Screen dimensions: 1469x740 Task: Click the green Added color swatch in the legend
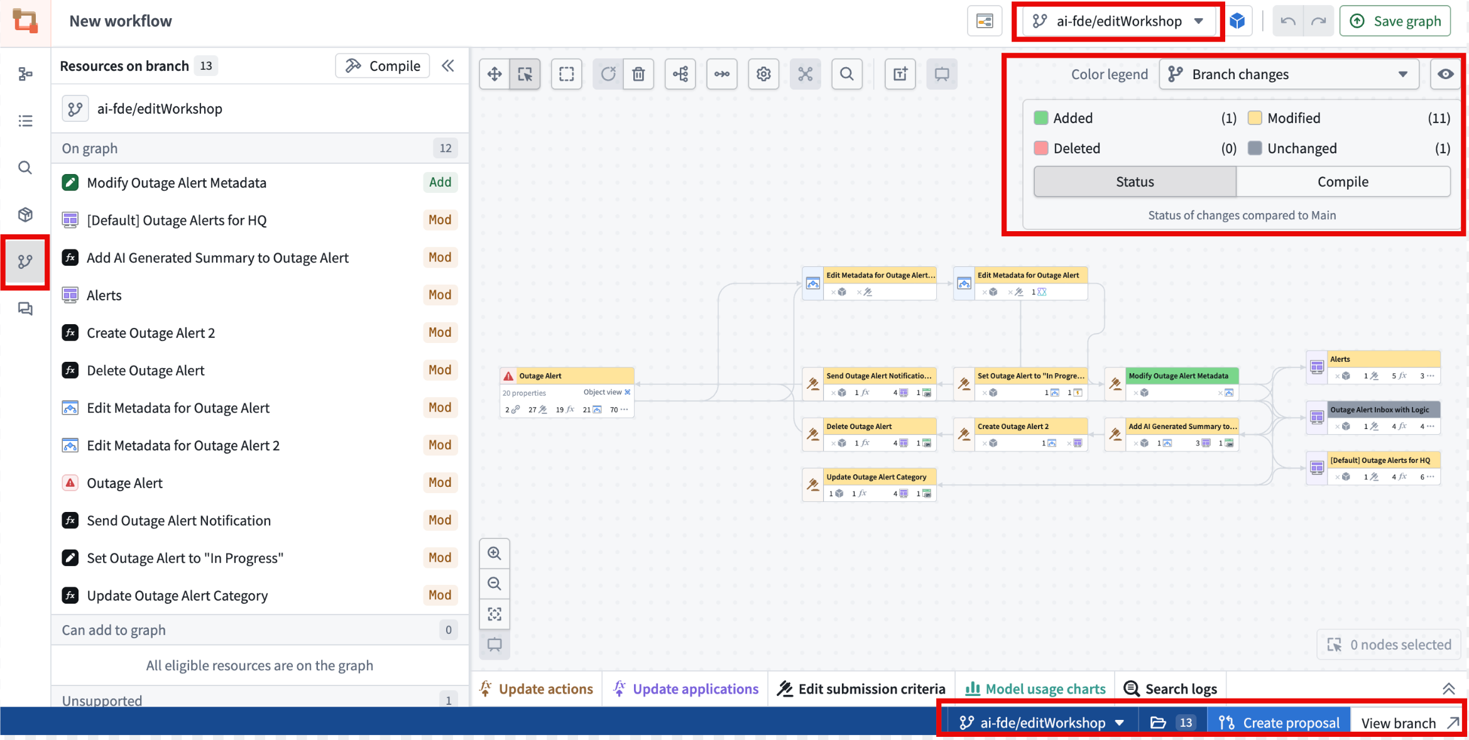click(x=1041, y=118)
